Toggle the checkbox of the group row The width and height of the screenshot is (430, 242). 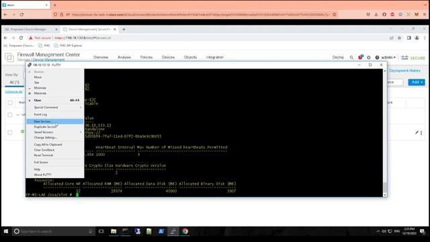[x=10, y=115]
